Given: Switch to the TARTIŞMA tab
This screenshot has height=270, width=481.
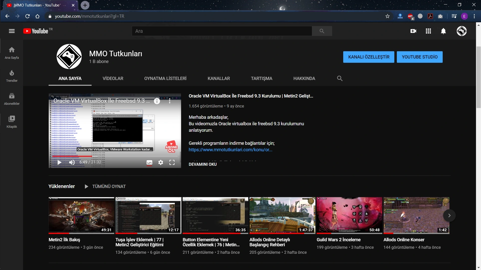Looking at the screenshot, I should (262, 78).
